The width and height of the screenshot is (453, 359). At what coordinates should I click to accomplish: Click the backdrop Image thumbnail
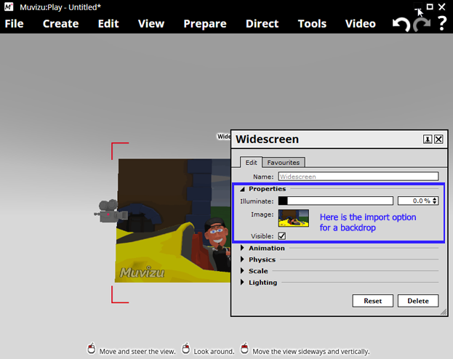(x=294, y=218)
